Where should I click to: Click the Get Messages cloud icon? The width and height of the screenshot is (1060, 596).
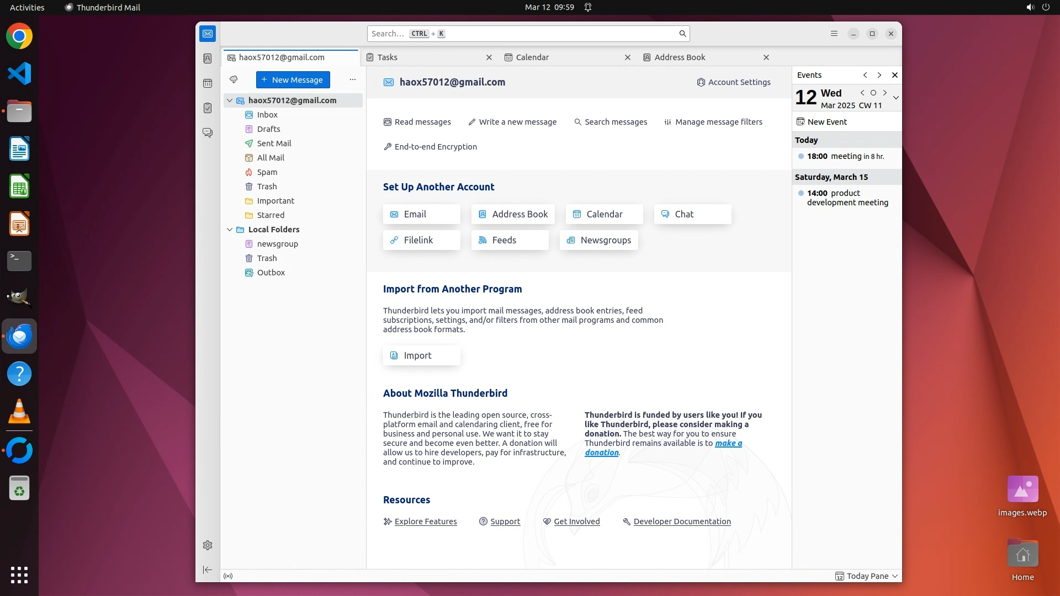coord(234,79)
